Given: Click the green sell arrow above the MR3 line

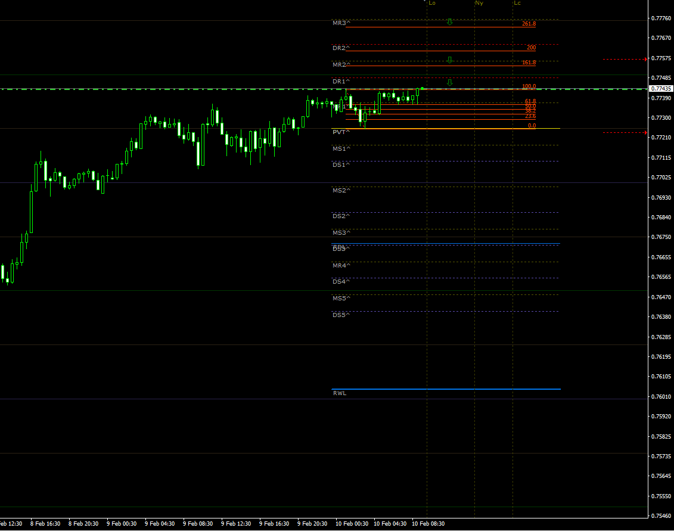Looking at the screenshot, I should coord(449,23).
